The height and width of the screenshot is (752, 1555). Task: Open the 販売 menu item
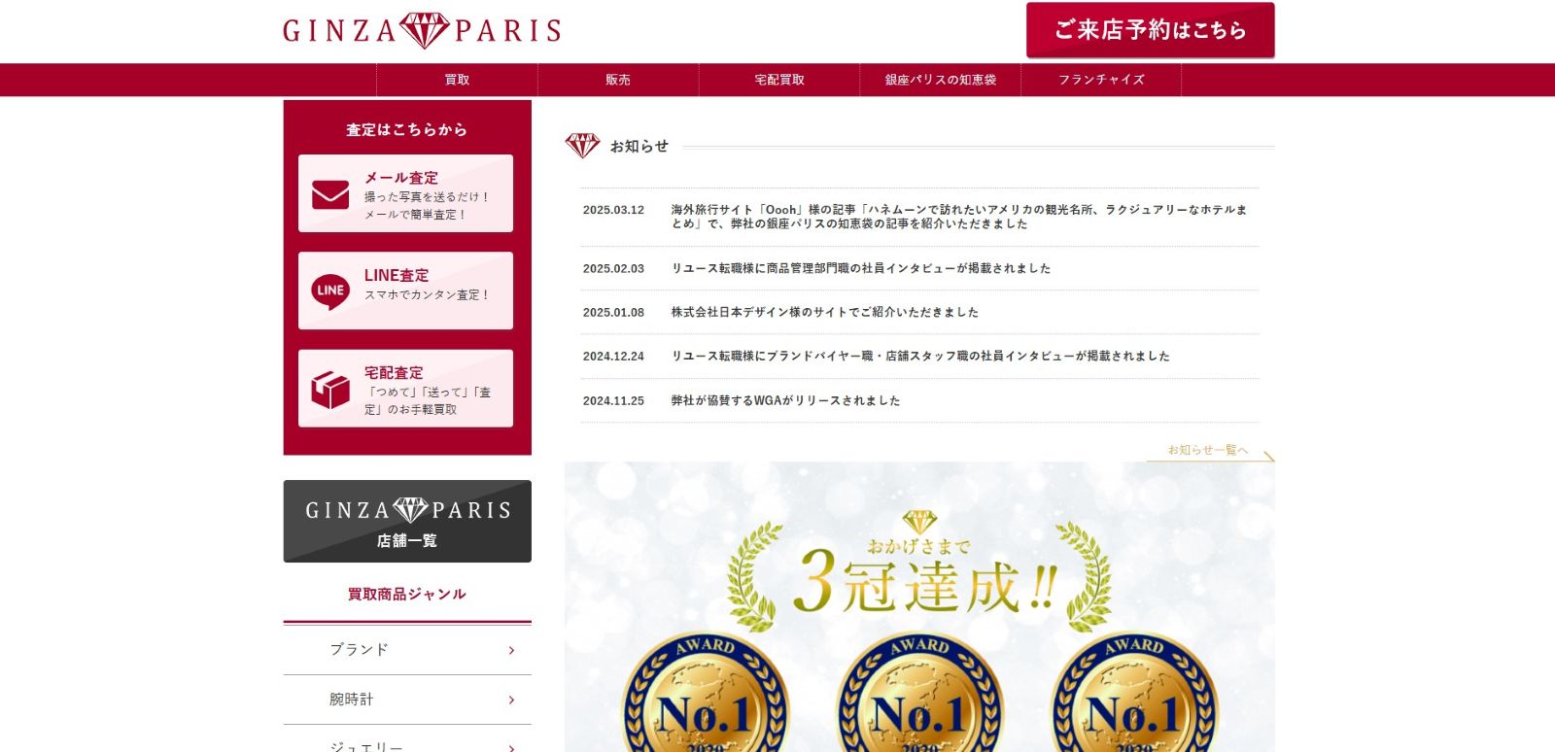618,80
